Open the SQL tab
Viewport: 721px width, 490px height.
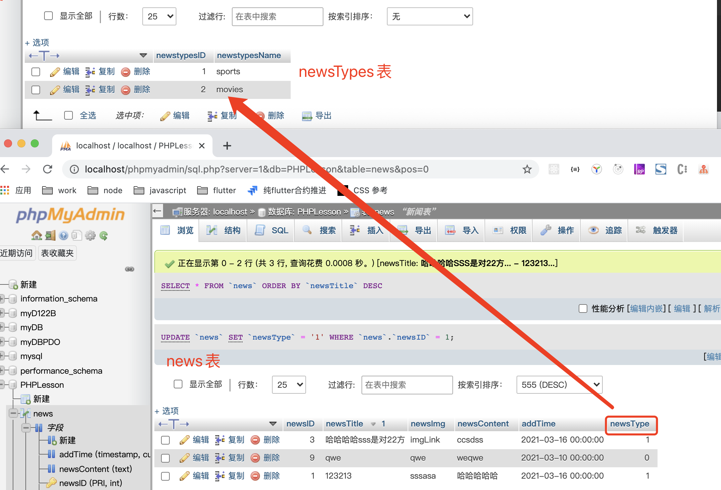point(271,230)
